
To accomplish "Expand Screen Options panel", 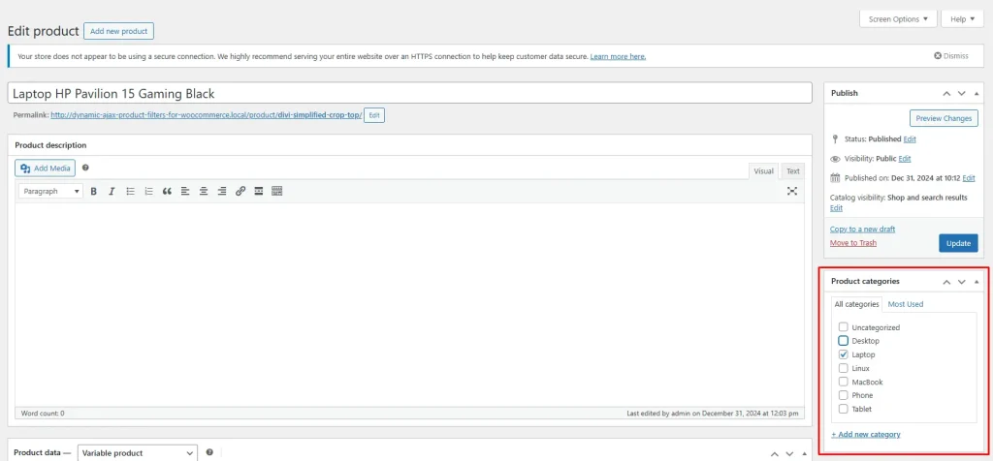I will tap(897, 19).
